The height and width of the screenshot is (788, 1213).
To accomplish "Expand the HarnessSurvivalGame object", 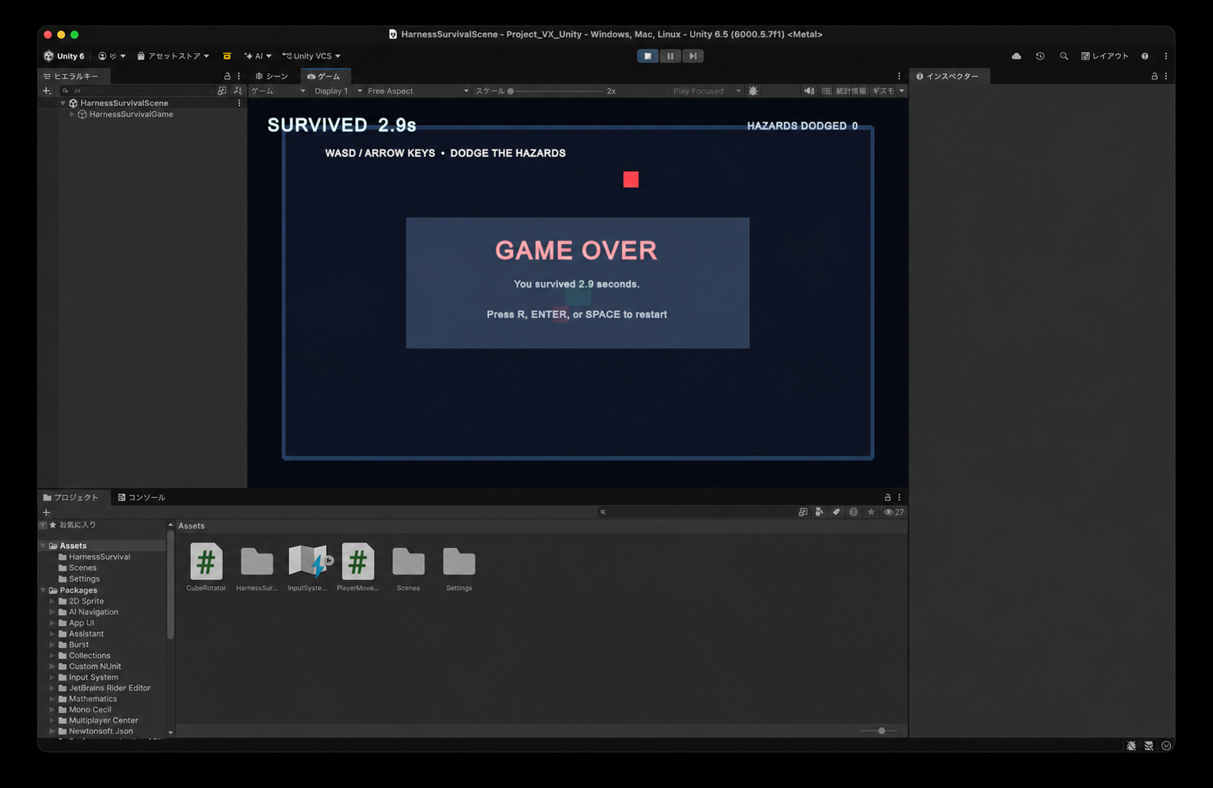I will [72, 115].
